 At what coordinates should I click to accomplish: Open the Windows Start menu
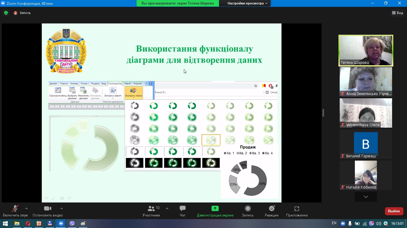[x=5, y=224]
